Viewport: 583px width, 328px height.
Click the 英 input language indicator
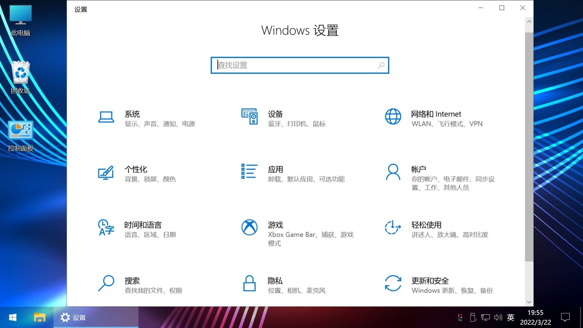coord(511,317)
